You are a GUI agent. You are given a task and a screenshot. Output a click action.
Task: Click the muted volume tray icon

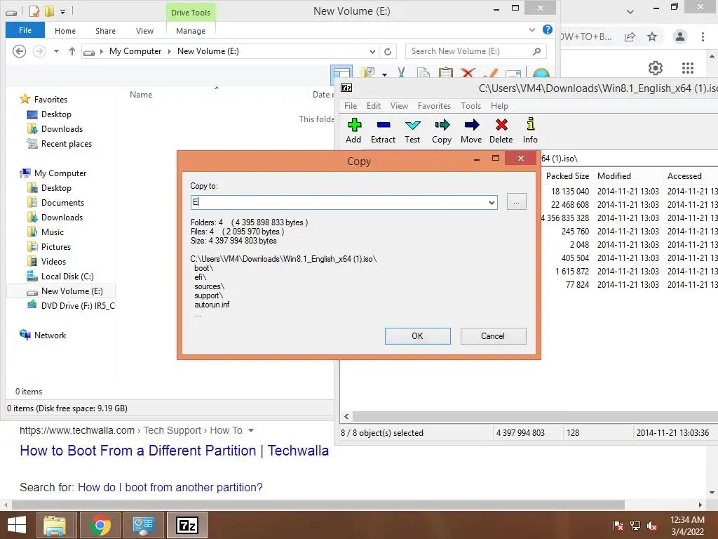click(652, 525)
